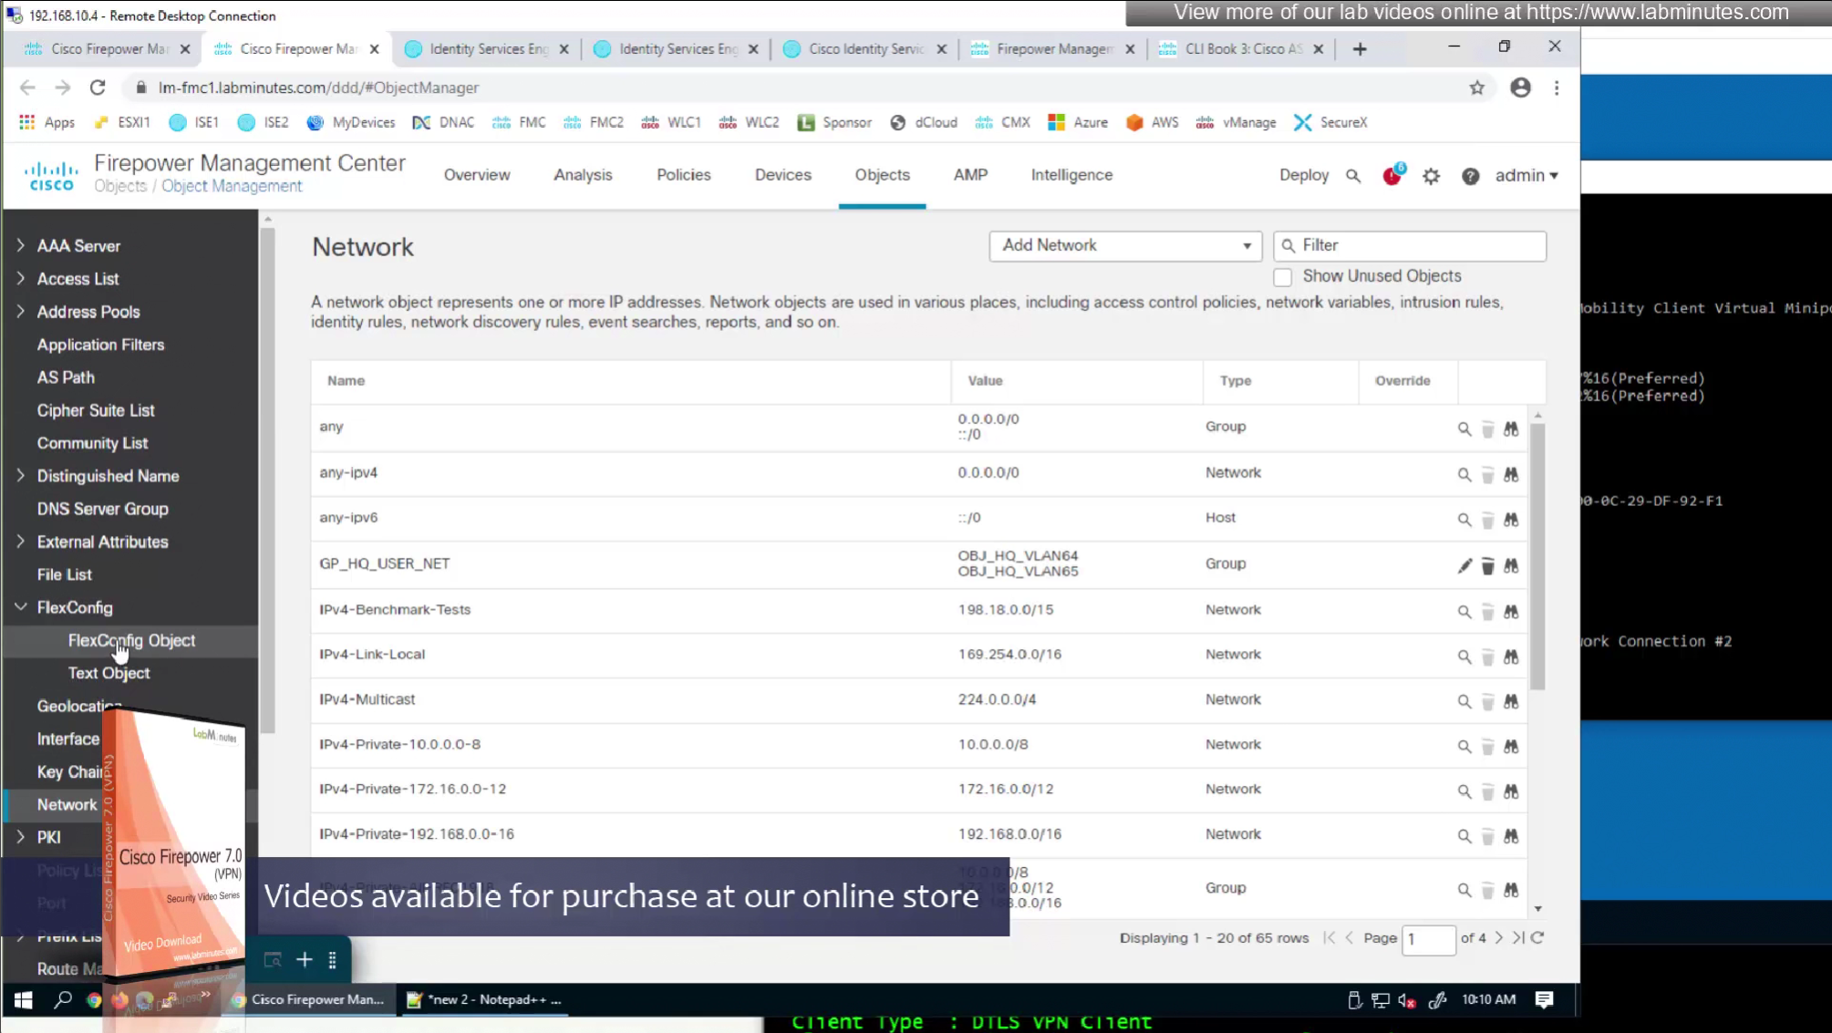
Task: Select FlexConfig Object in the sidebar
Action: (x=131, y=640)
